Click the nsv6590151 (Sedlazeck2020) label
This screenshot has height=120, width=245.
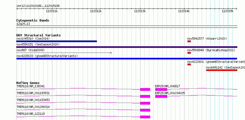pos(38,44)
